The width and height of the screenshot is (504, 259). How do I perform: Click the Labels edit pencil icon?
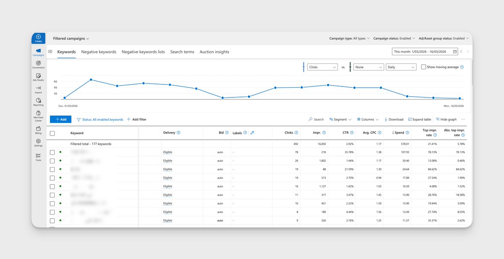[x=252, y=133]
